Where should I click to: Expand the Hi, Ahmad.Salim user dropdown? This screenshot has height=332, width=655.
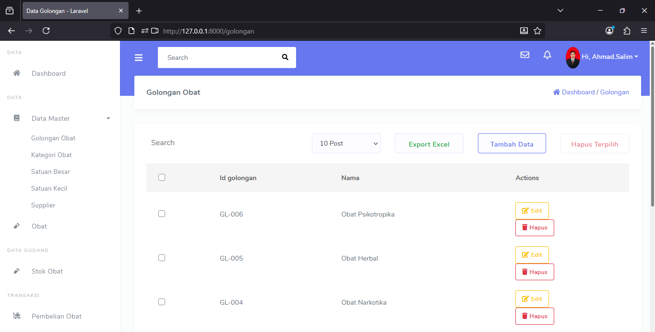coord(610,57)
